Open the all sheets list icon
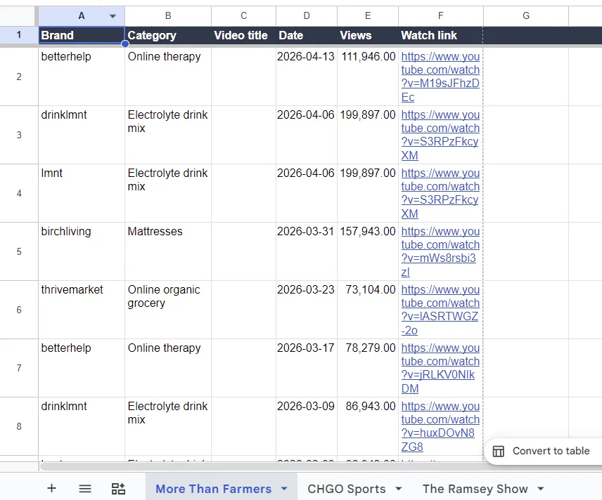The height and width of the screenshot is (500, 602). pyautogui.click(x=85, y=489)
